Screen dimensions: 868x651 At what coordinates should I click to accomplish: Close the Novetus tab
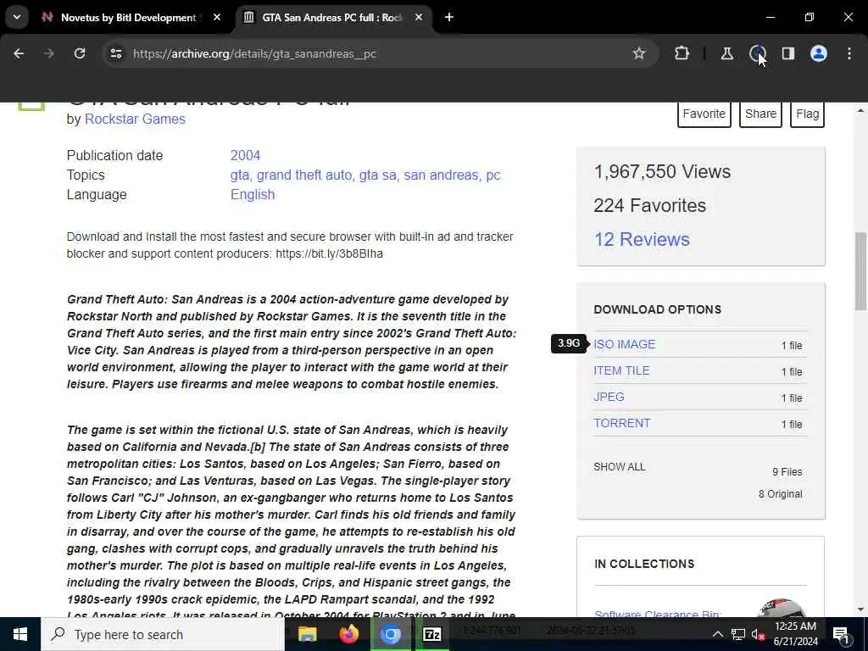click(x=217, y=18)
